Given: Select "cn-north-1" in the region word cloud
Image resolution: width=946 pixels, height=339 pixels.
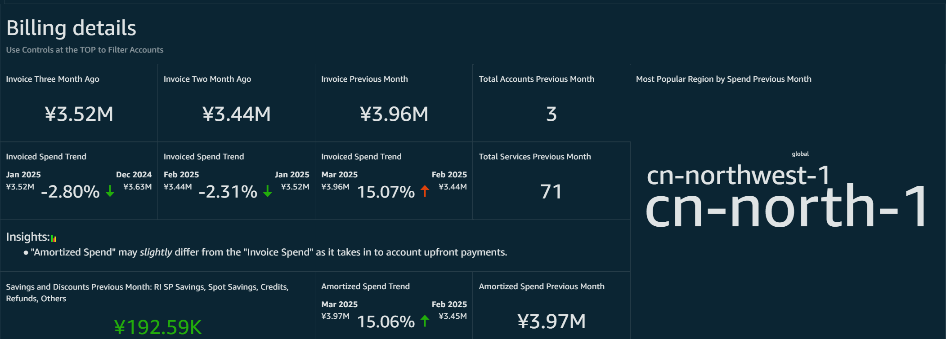Looking at the screenshot, I should [786, 206].
